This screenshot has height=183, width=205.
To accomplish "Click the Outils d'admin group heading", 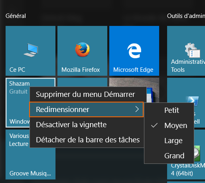I will click(186, 16).
